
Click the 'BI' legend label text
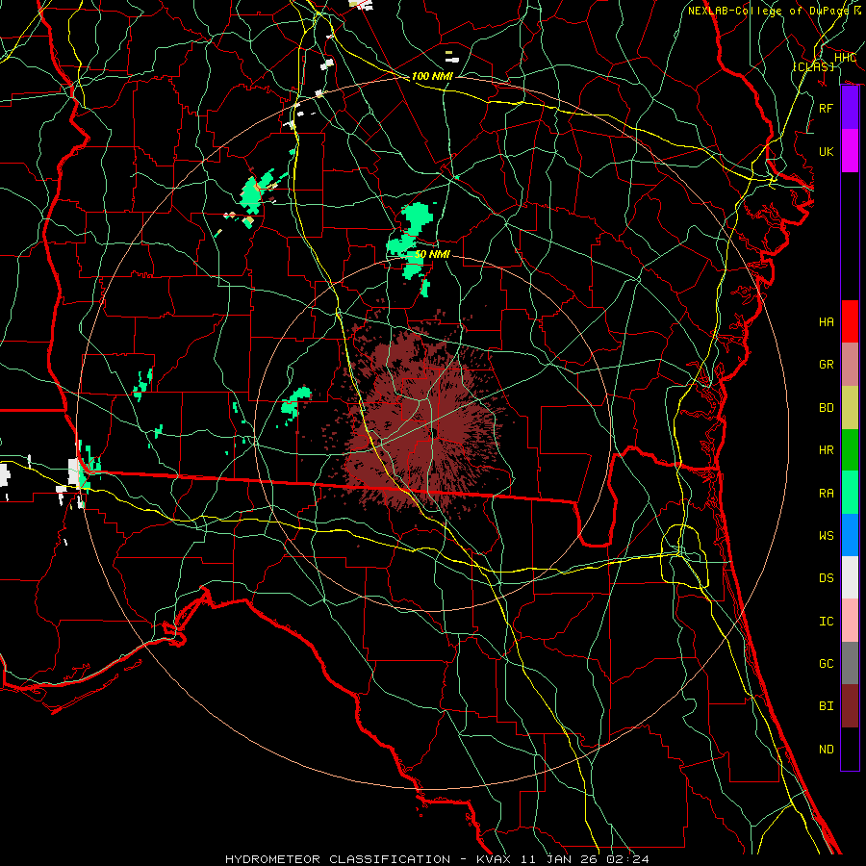point(826,706)
